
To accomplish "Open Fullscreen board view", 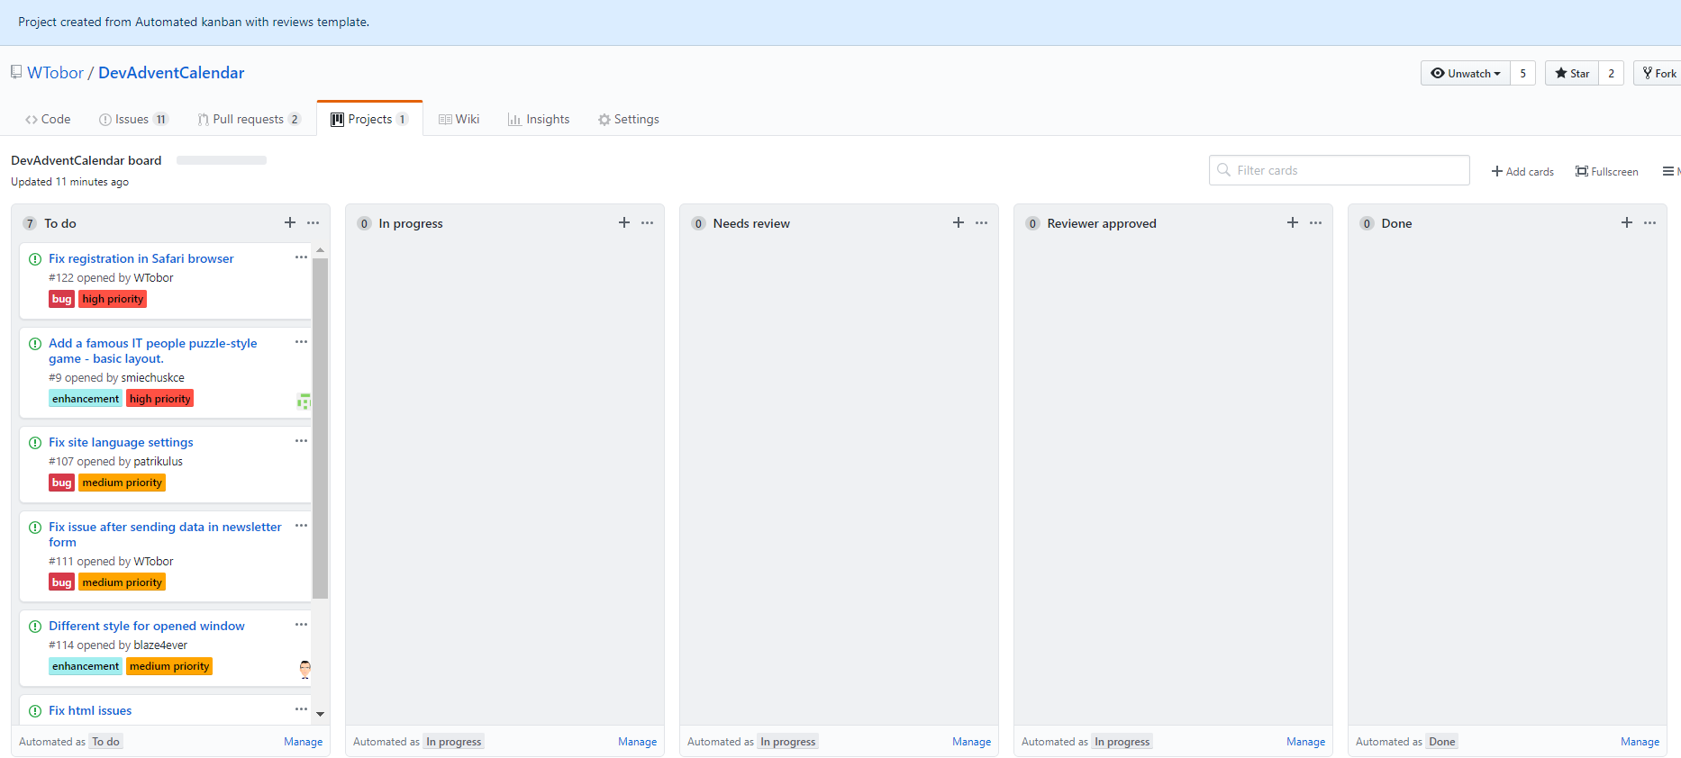I will pyautogui.click(x=1606, y=171).
